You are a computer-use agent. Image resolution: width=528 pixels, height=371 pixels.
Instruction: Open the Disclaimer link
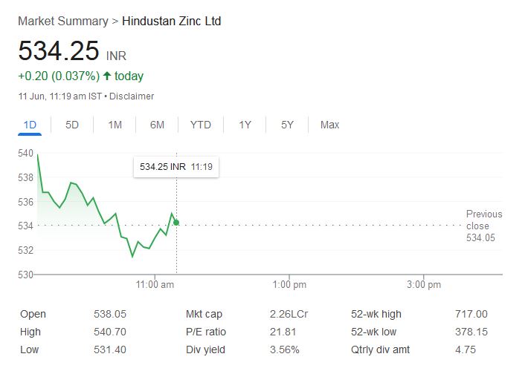[132, 96]
